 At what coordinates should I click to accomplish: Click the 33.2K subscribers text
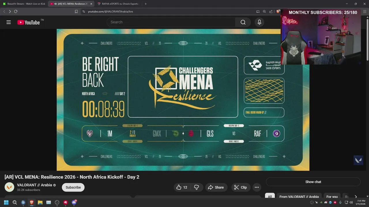point(29,190)
